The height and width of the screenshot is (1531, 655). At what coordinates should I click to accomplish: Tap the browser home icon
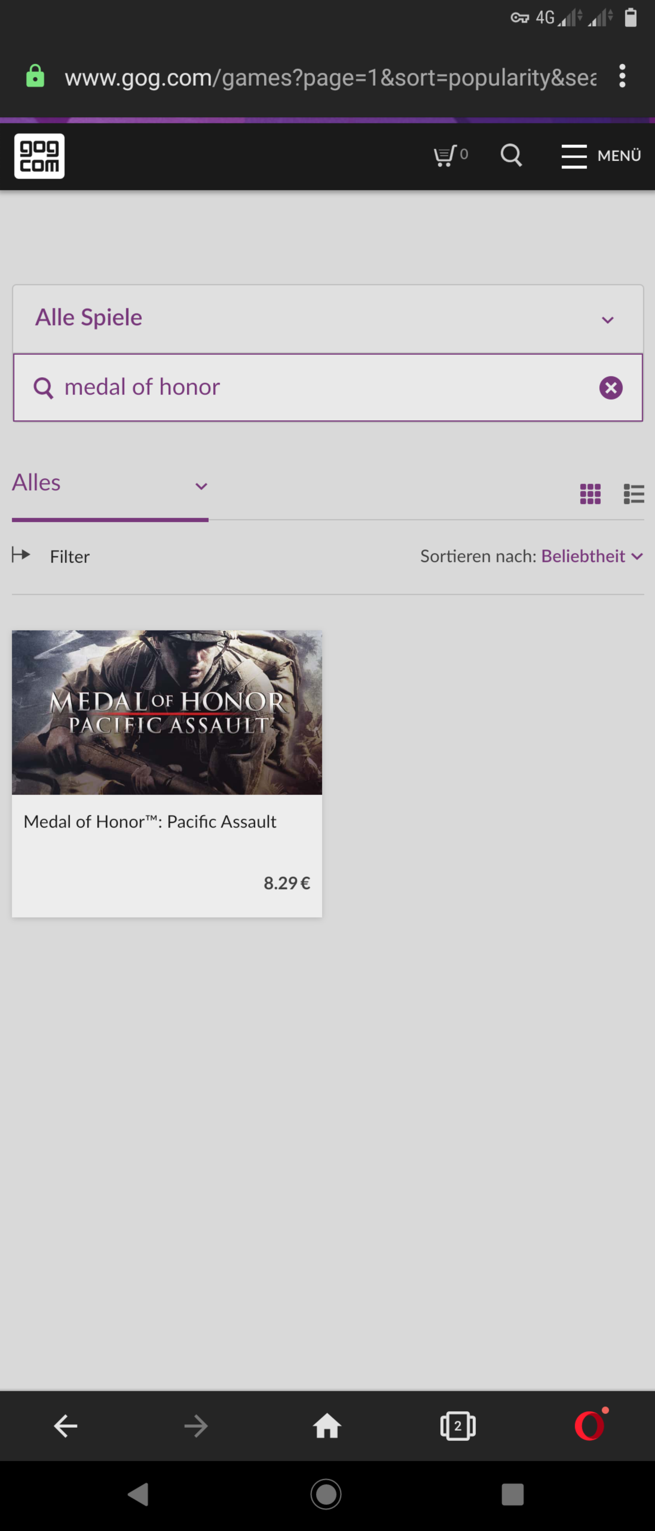(327, 1426)
